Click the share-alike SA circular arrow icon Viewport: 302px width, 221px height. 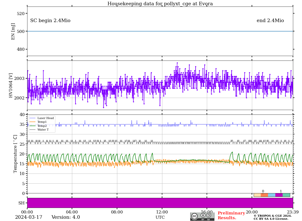pyautogui.click(x=209, y=215)
